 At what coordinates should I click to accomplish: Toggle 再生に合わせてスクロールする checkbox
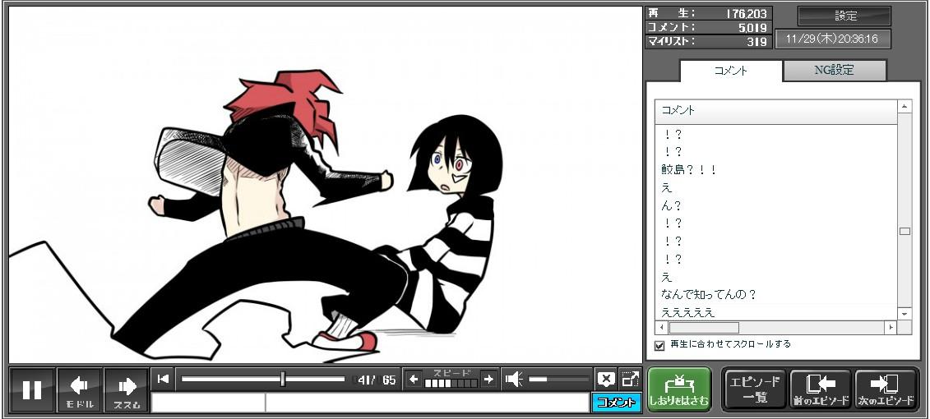[x=659, y=346]
